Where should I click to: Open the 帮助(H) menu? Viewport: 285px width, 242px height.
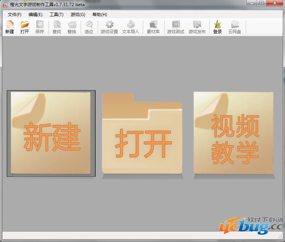[100, 15]
